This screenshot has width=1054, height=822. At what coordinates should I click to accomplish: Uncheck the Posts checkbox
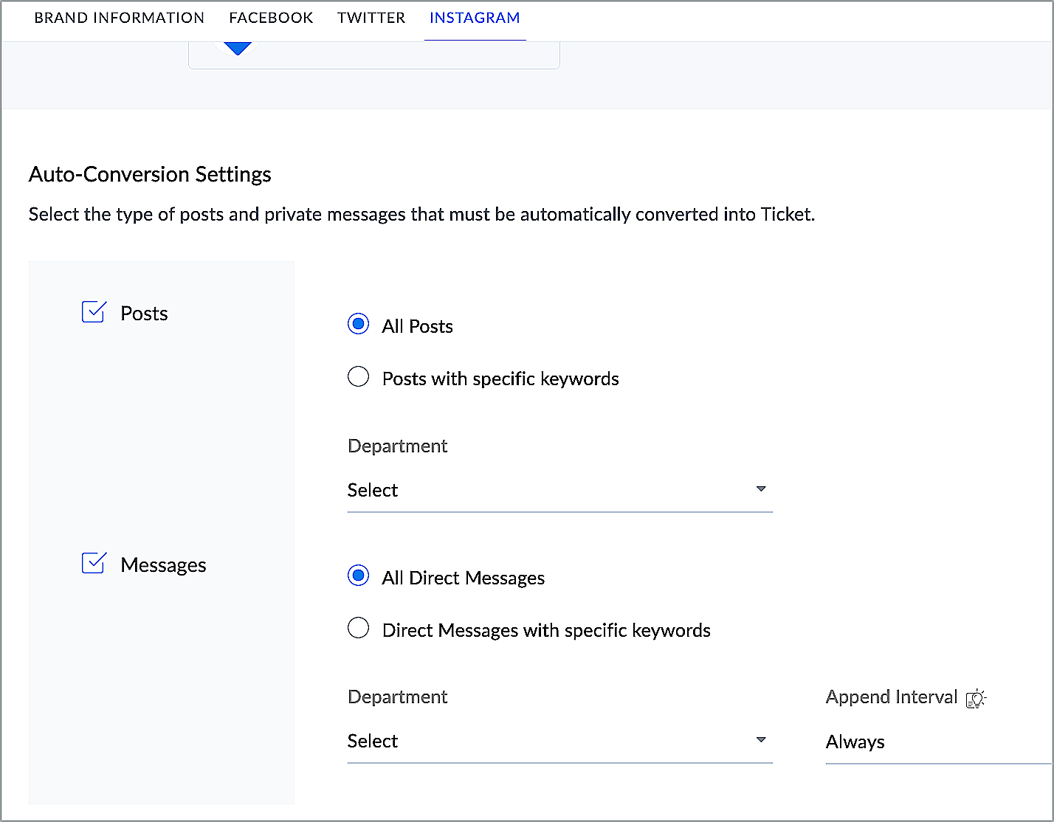tap(94, 312)
